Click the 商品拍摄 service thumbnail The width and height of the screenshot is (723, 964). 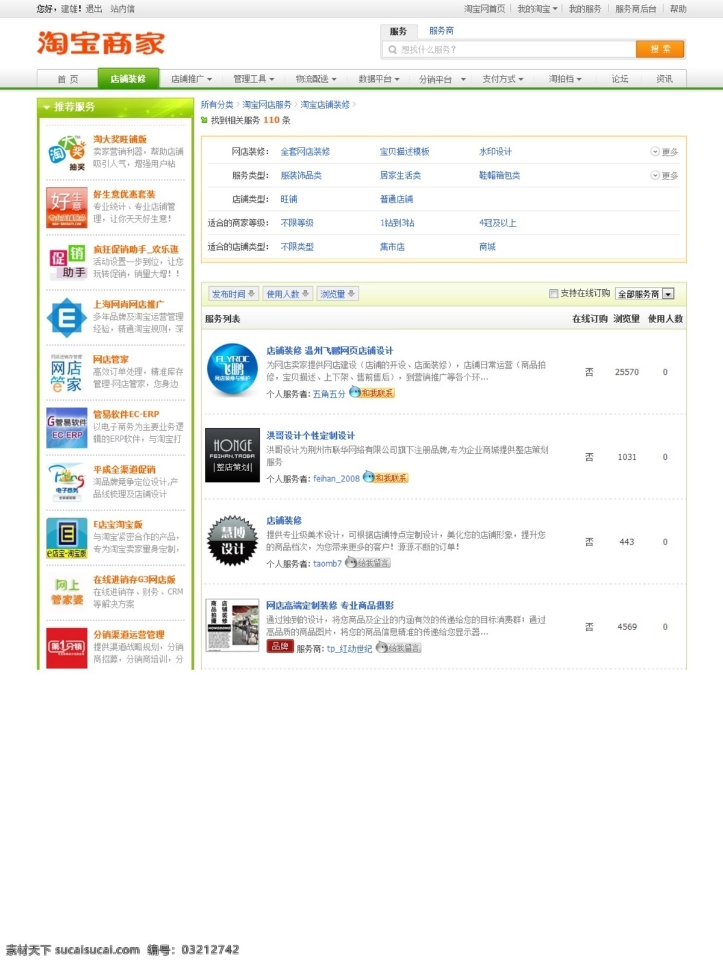click(233, 625)
